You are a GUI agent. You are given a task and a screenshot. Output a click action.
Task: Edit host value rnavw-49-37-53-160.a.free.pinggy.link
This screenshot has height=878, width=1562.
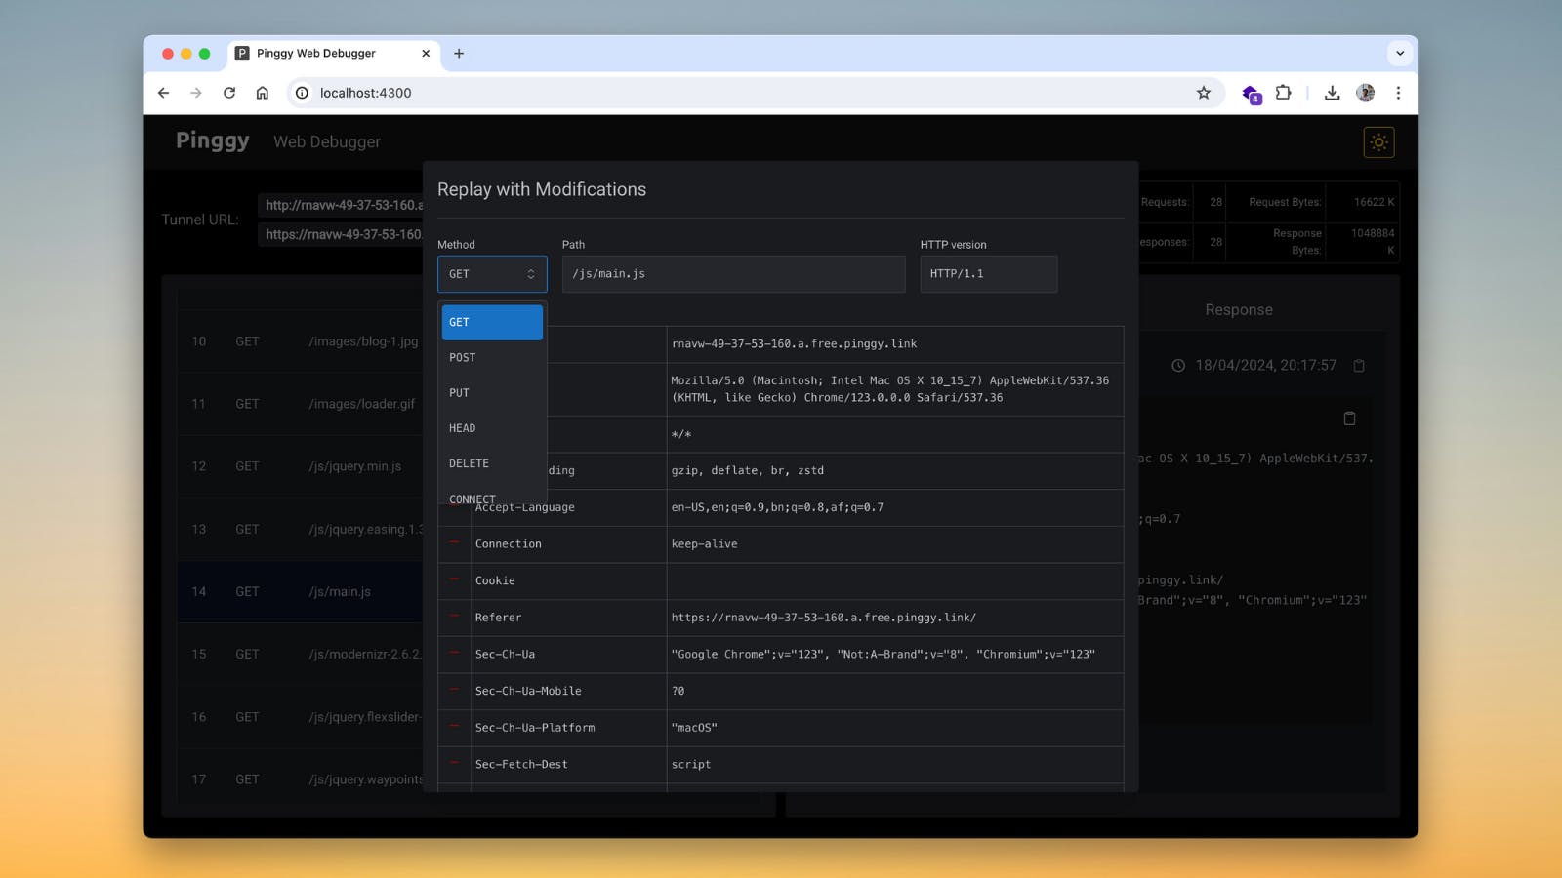click(x=895, y=344)
